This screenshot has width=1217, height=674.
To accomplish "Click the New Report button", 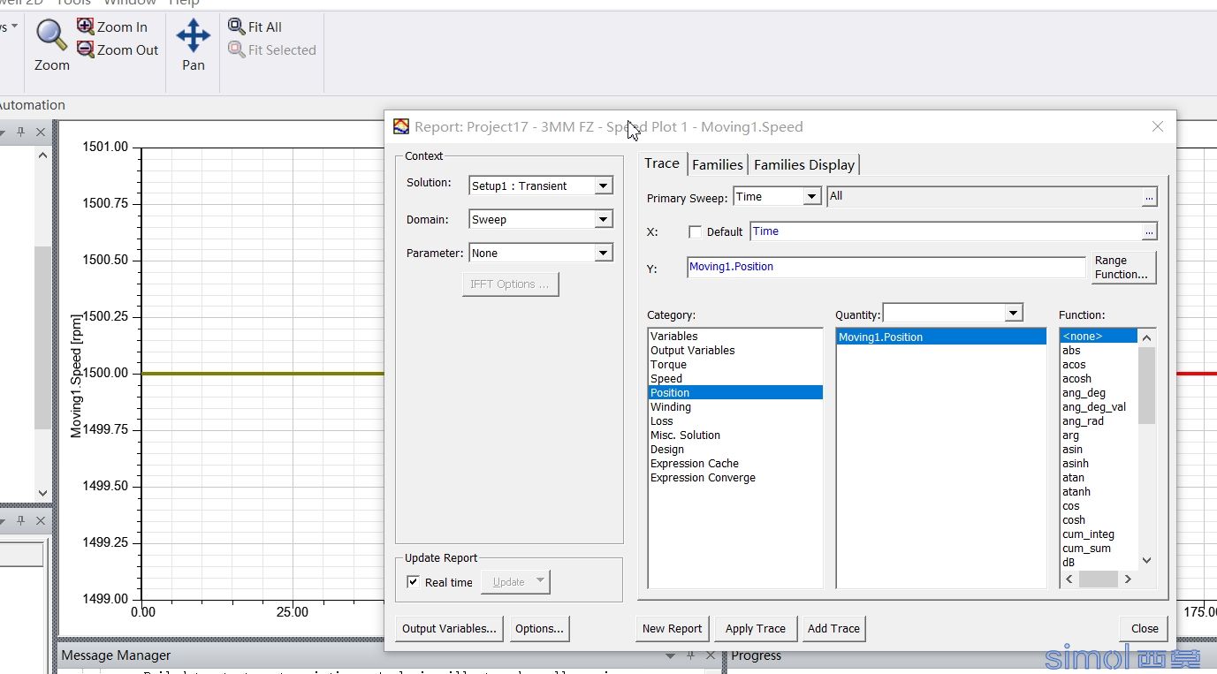I will click(672, 628).
